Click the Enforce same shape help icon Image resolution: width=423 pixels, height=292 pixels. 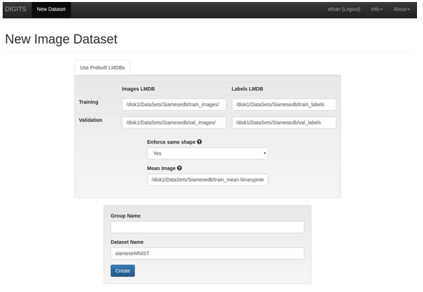200,142
